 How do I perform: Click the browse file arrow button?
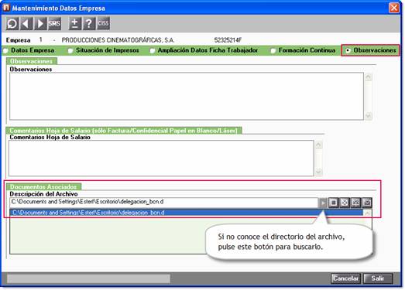tap(323, 203)
